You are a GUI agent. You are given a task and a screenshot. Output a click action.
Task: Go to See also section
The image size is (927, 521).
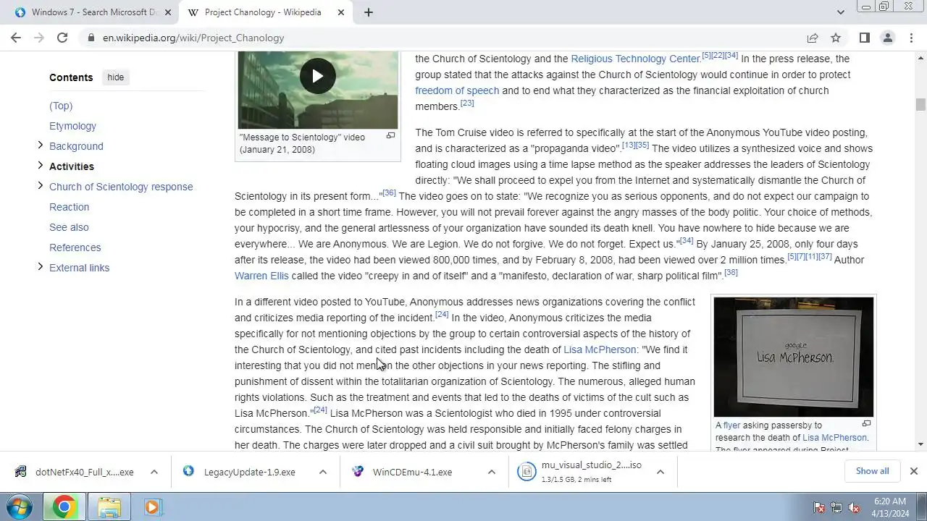click(x=69, y=227)
